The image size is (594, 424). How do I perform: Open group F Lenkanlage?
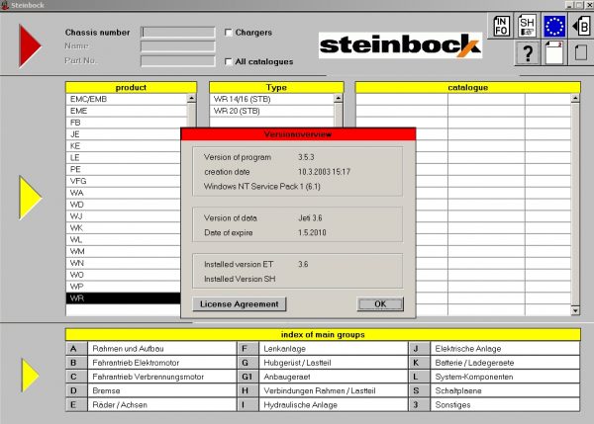pyautogui.click(x=323, y=348)
